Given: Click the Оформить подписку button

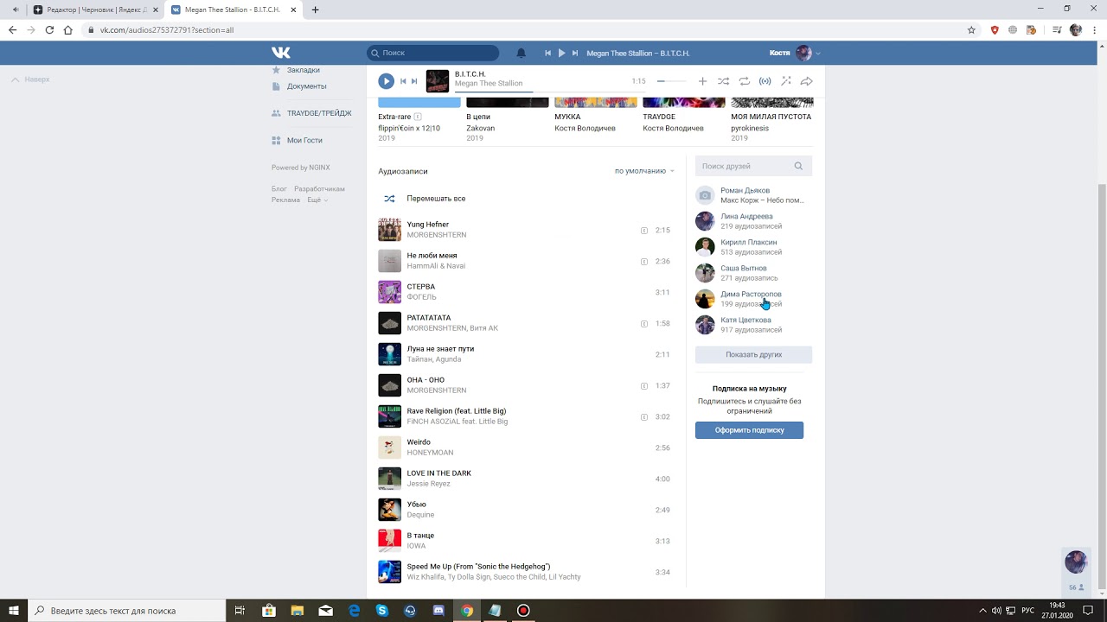Looking at the screenshot, I should click(749, 429).
